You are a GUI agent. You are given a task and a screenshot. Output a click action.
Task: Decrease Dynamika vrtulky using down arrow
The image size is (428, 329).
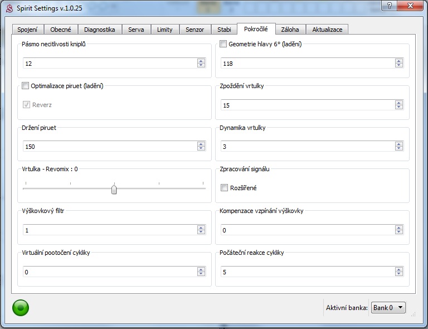coord(398,148)
